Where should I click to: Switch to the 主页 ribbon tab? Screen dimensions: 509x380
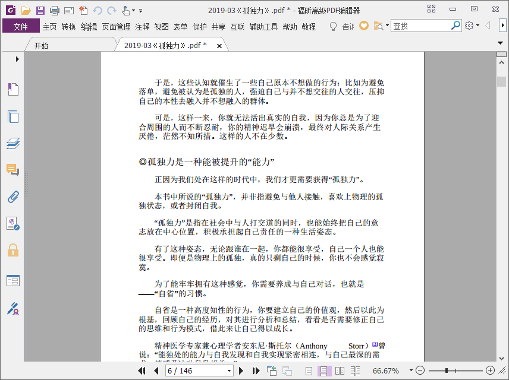pyautogui.click(x=50, y=27)
